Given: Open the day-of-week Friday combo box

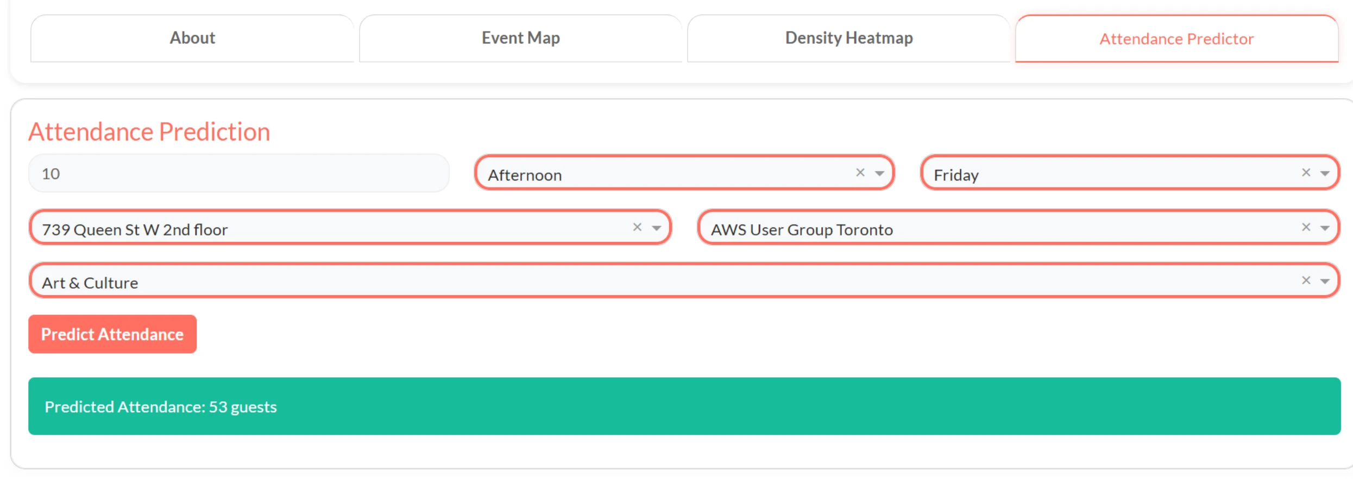Looking at the screenshot, I should point(1130,173).
